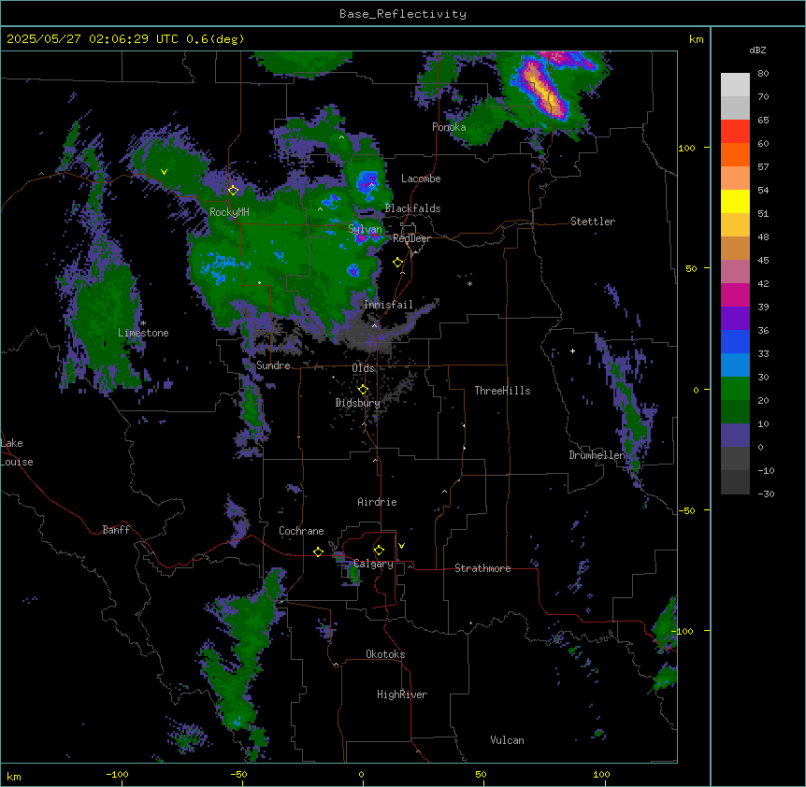This screenshot has height=787, width=806.
Task: Click the dBZ legend heading
Action: coord(757,50)
